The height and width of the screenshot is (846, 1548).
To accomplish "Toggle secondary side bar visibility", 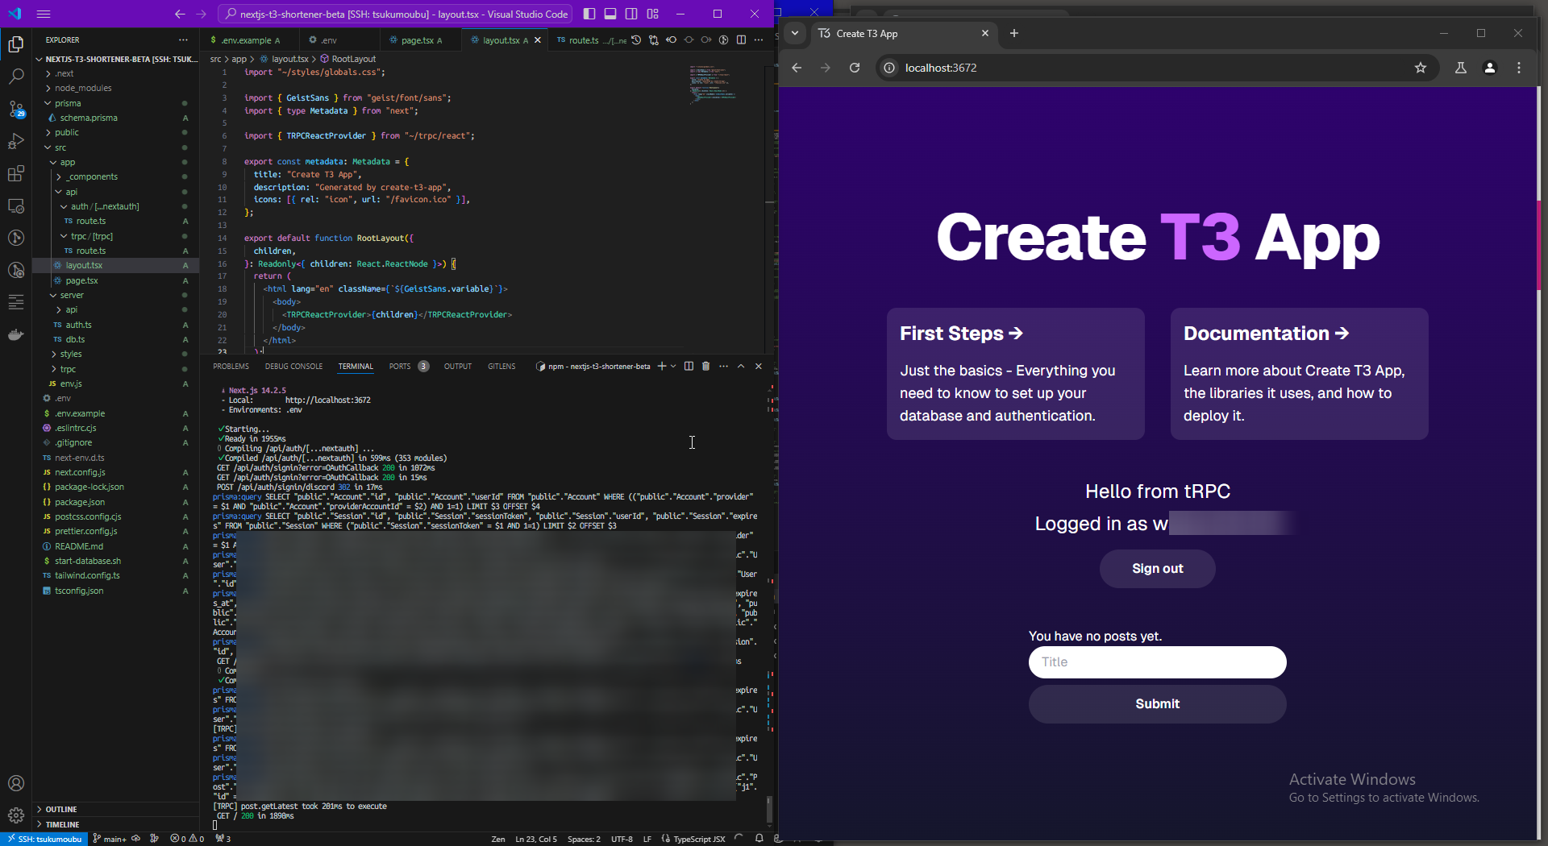I will [631, 14].
